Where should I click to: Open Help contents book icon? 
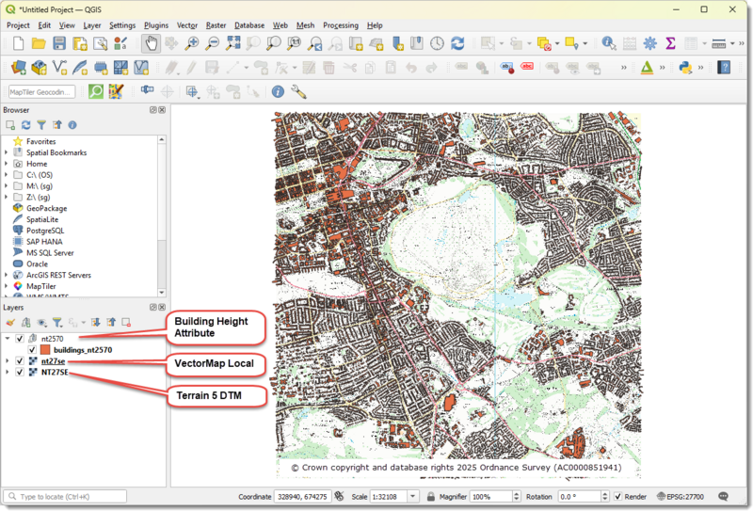click(x=724, y=68)
